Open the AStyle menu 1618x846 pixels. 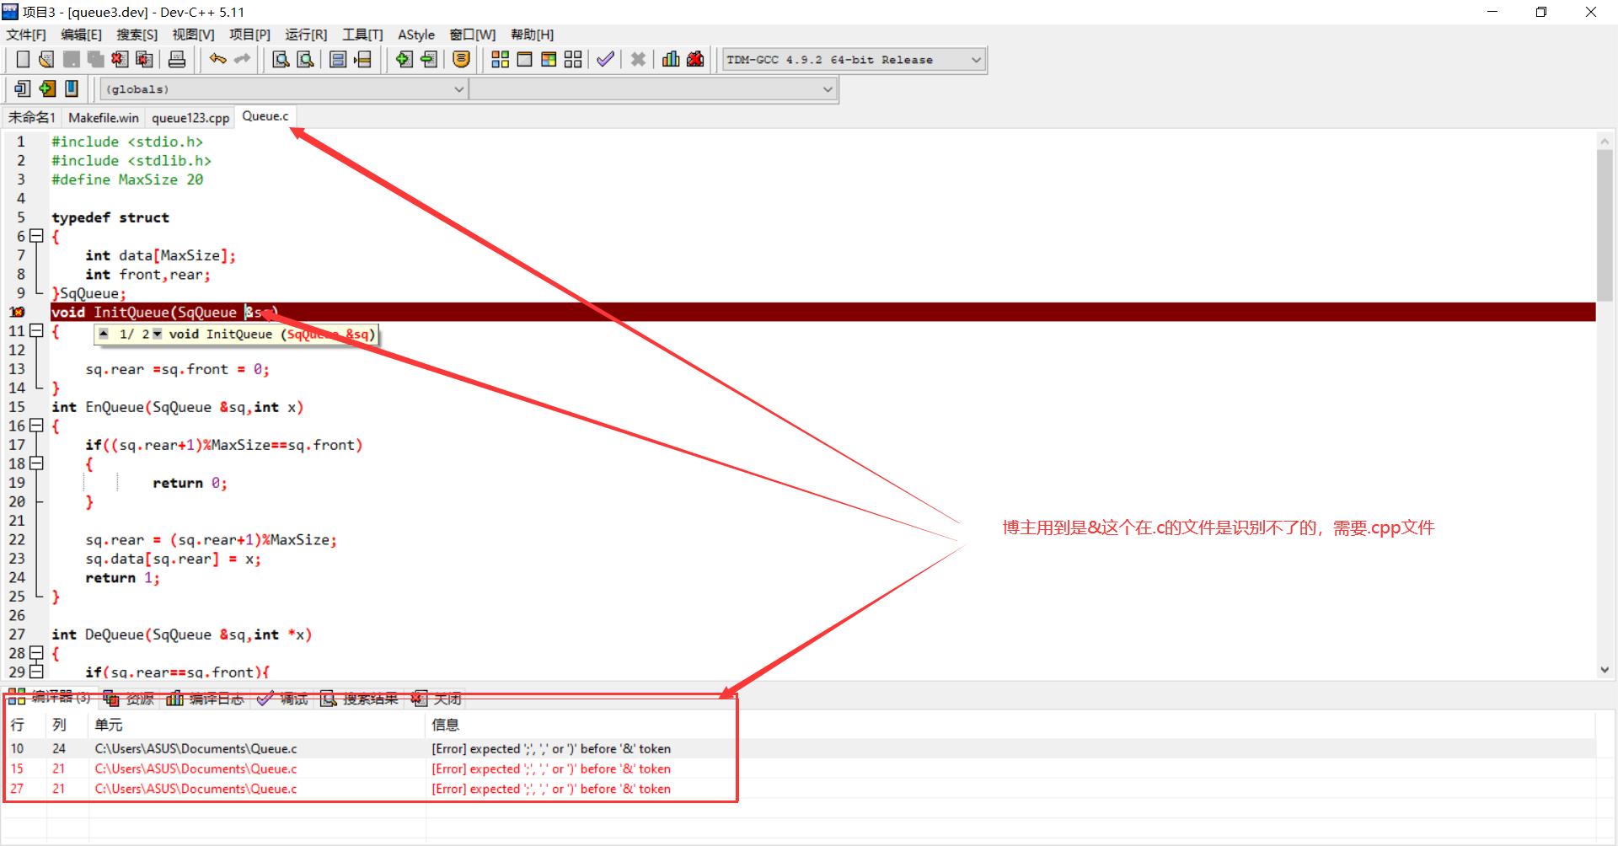[416, 35]
